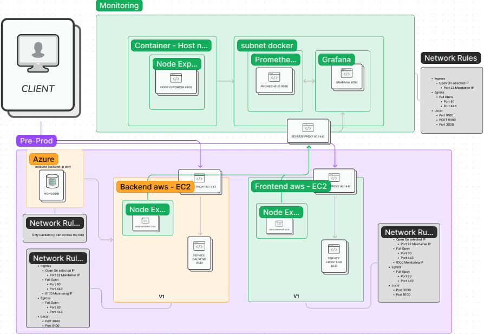This screenshot has width=484, height=334.
Task: Expand the Container - Host group
Action: pos(170,45)
